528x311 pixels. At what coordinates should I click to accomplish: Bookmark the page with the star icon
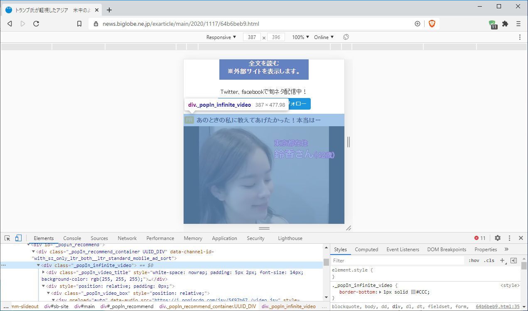tap(79, 24)
